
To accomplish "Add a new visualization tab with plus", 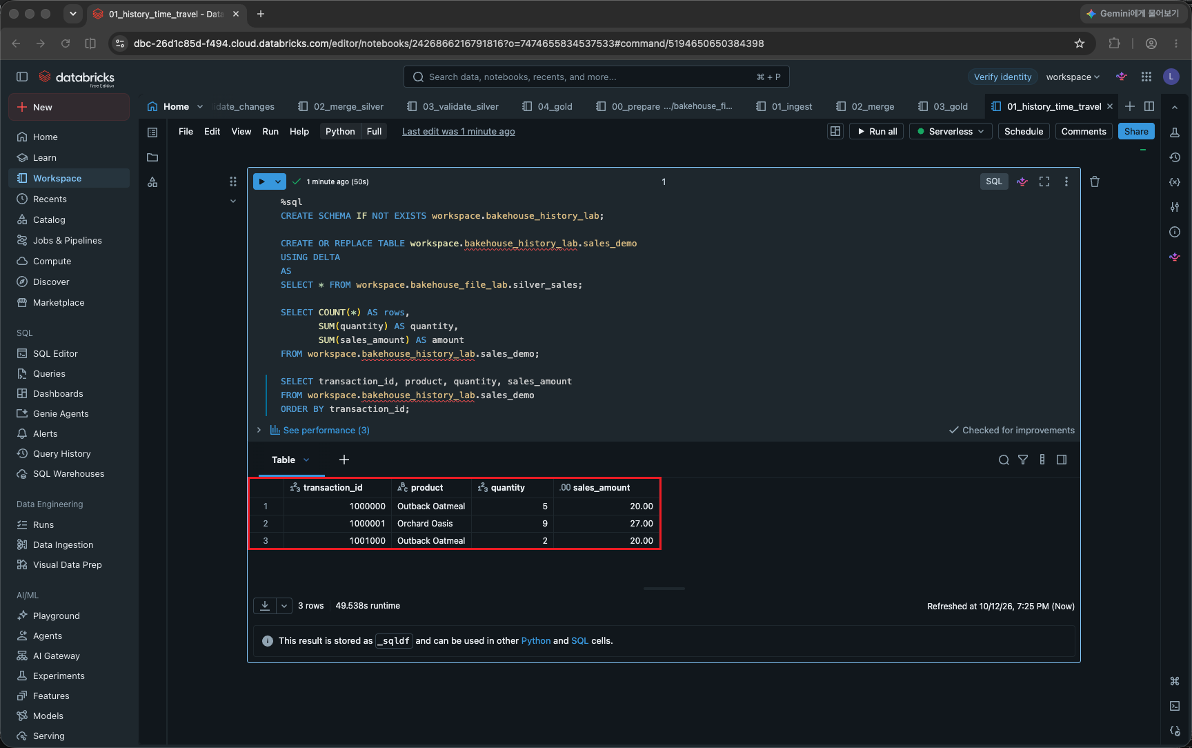I will [x=344, y=460].
